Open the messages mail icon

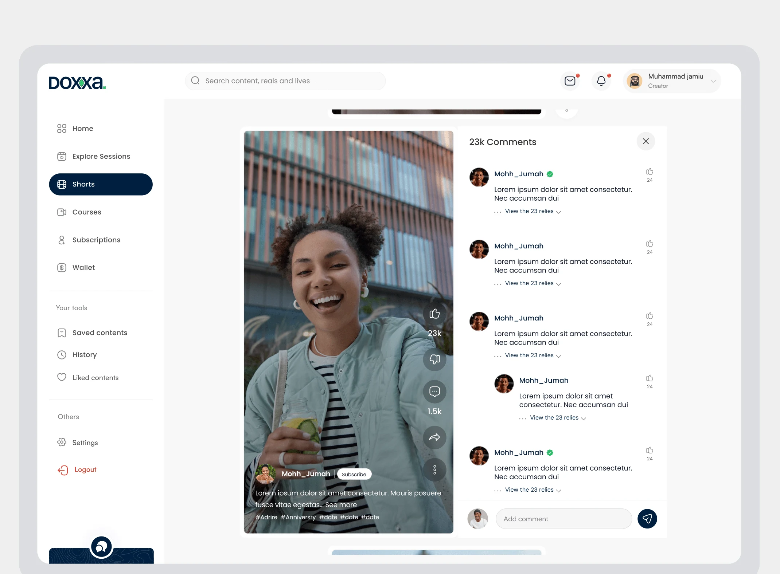570,81
